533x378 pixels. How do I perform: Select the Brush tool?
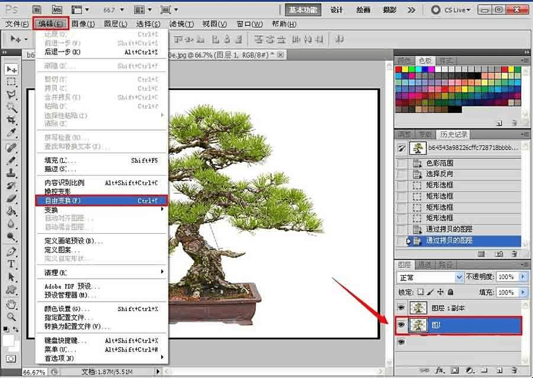[x=11, y=160]
